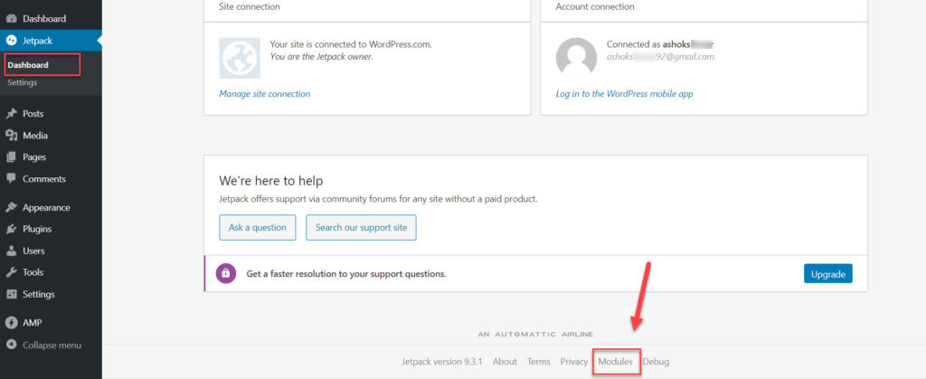
Task: Open the top Dashboard menu item
Action: click(51, 19)
